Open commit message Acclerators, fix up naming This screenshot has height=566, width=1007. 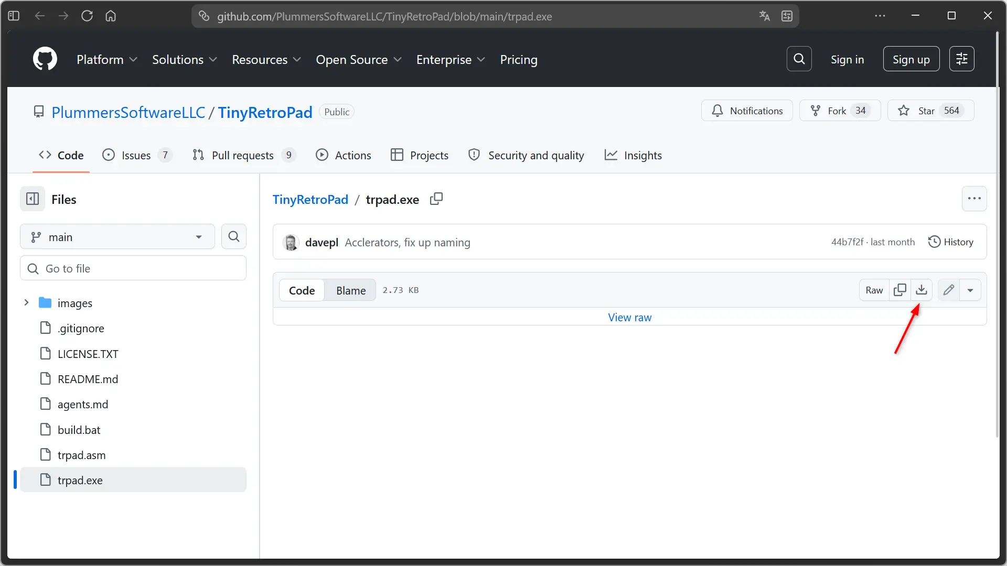408,242
